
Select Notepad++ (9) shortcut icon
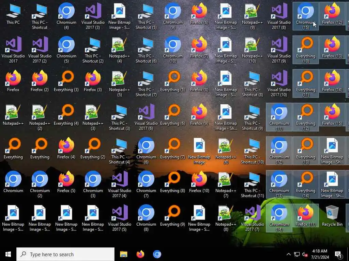(253, 16)
